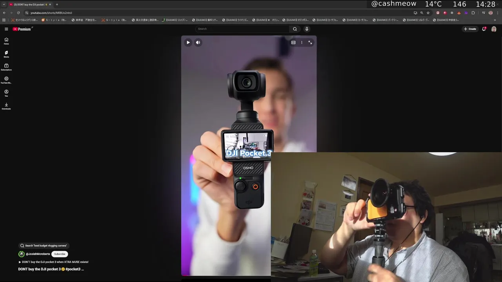Click the Create button
Screen dimensions: 502x282
[x=470, y=29]
